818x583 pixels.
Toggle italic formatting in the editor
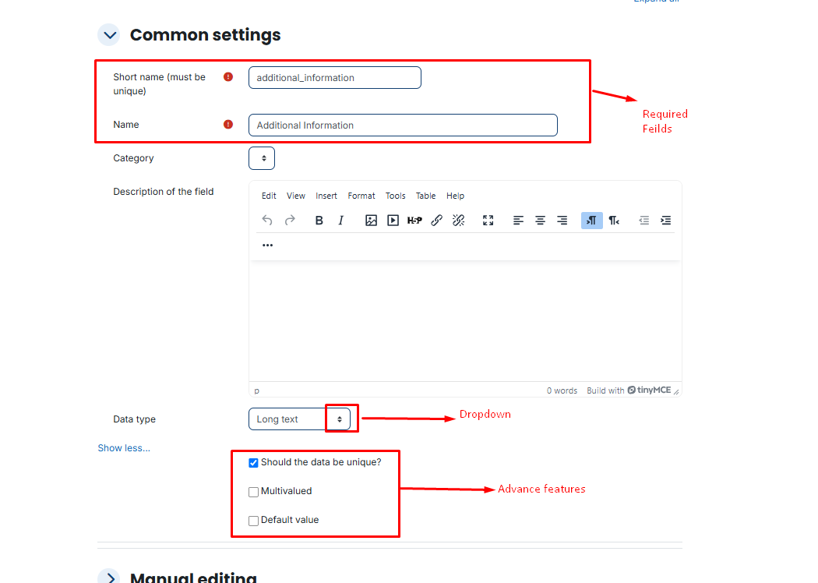point(341,221)
